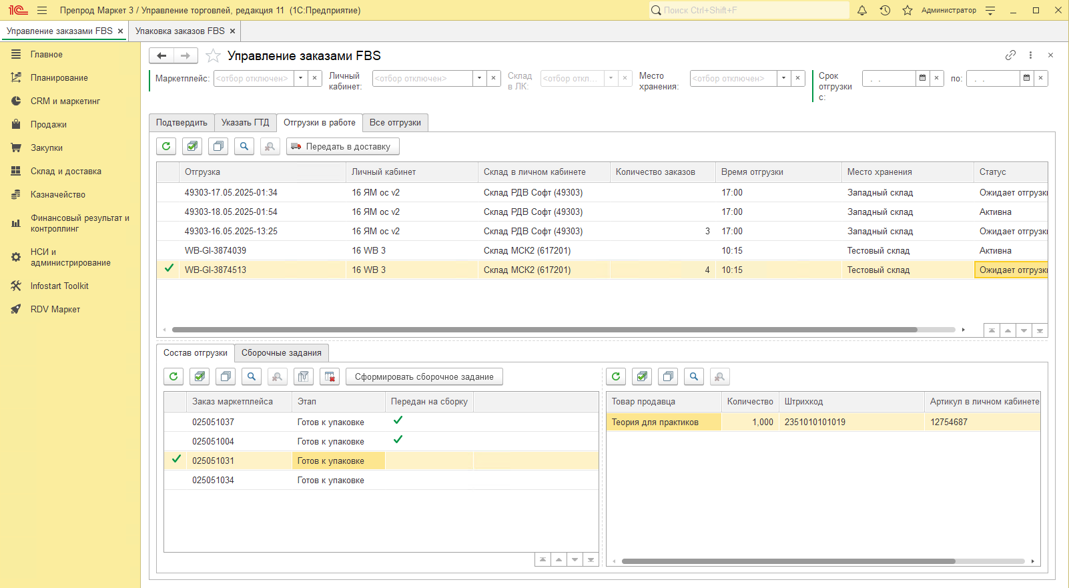Sort by Время отгрузки column header
The width and height of the screenshot is (1069, 588).
pos(778,172)
